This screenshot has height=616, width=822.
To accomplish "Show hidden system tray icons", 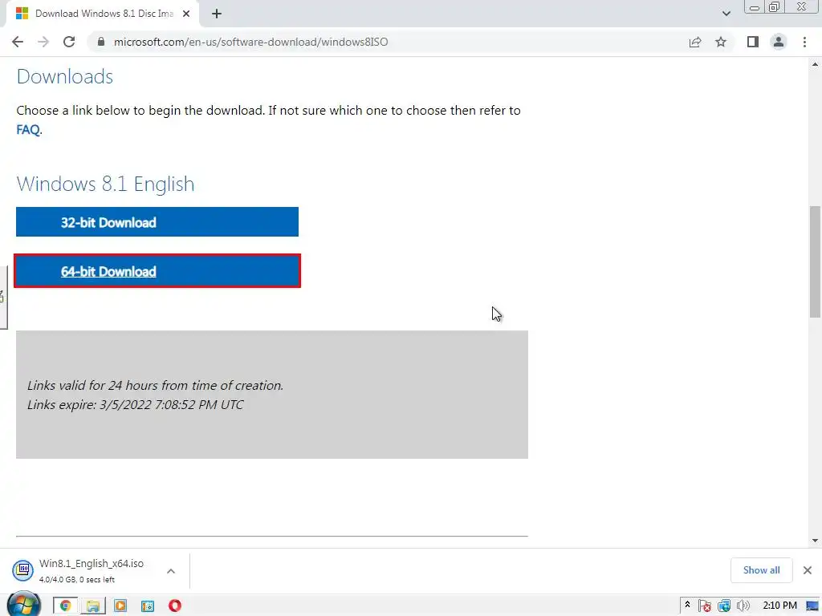I will (x=687, y=605).
